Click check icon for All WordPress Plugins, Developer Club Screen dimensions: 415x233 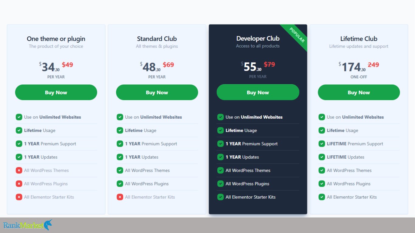click(x=221, y=184)
